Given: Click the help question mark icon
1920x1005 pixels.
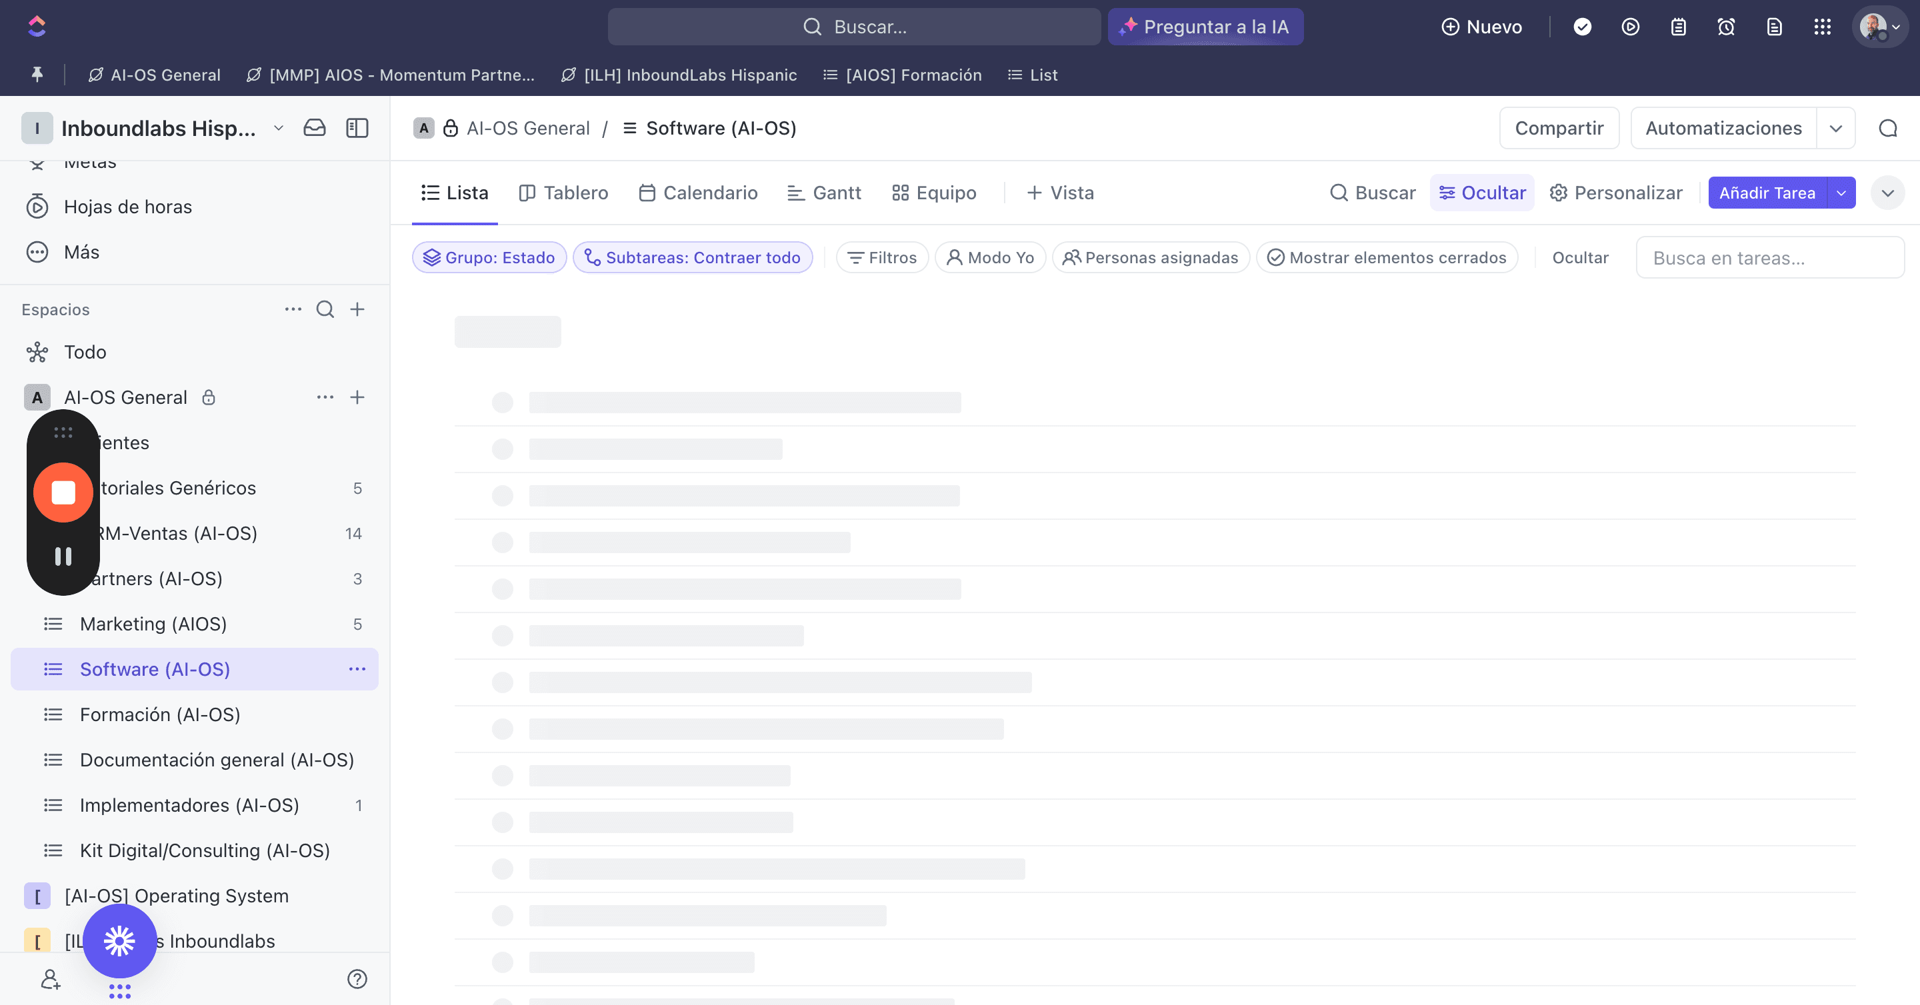Looking at the screenshot, I should 357,979.
